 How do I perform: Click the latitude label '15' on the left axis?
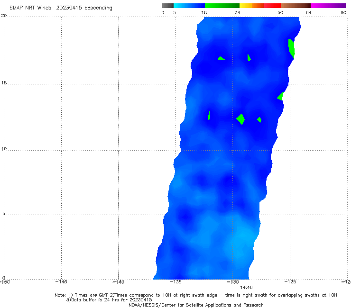[4, 83]
